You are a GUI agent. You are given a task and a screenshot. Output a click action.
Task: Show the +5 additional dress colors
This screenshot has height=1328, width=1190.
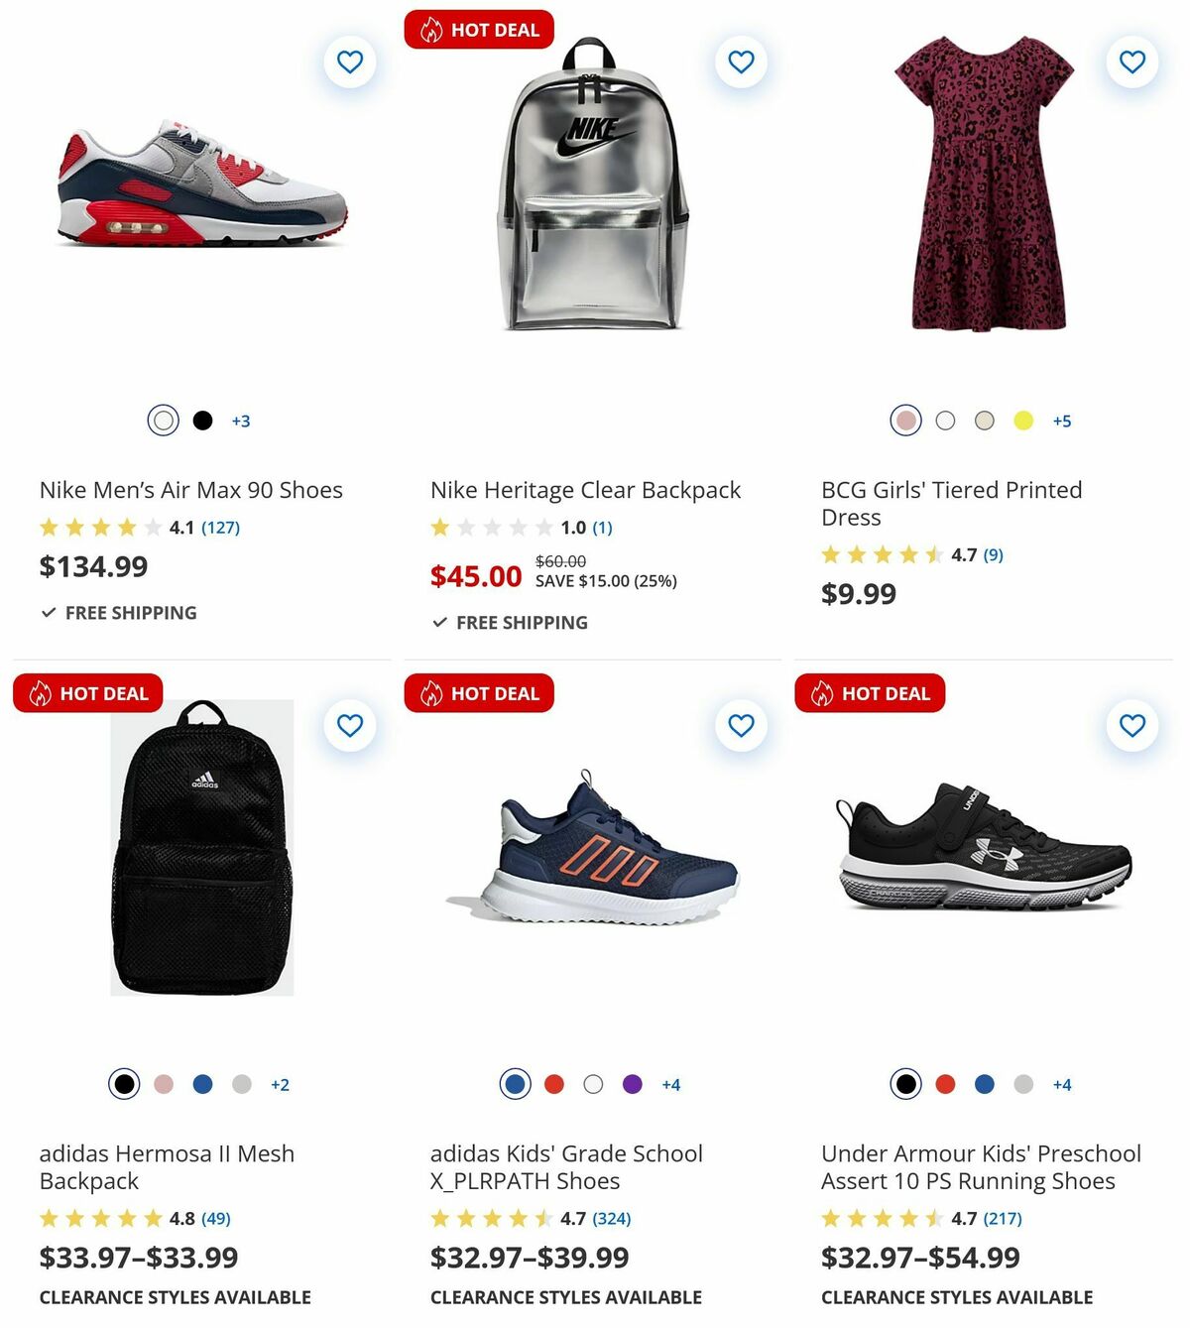point(1062,421)
